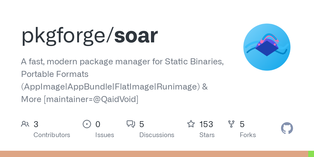
Task: Select the Discussions label
Action: pos(157,135)
